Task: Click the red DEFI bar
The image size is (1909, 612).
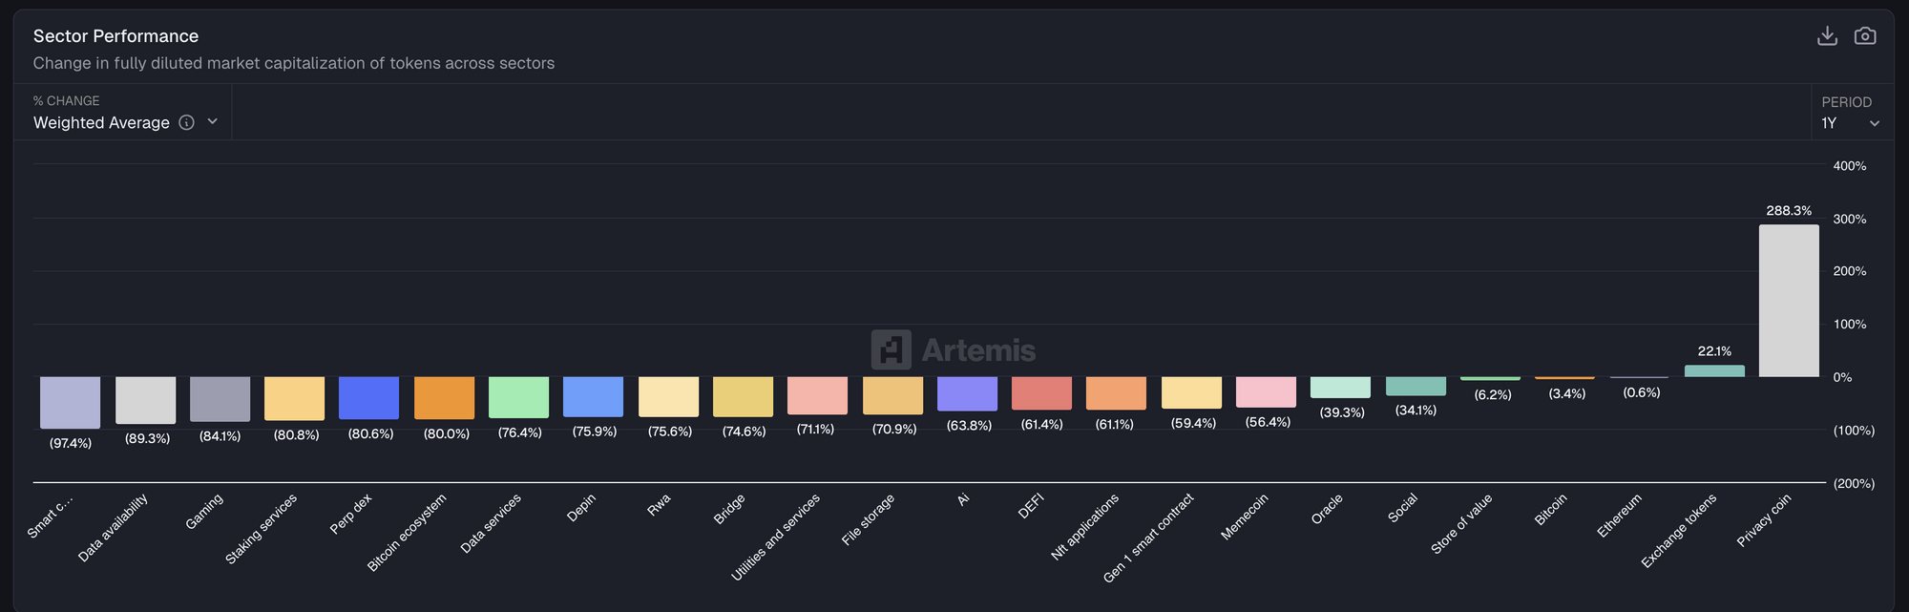Action: (x=1041, y=392)
